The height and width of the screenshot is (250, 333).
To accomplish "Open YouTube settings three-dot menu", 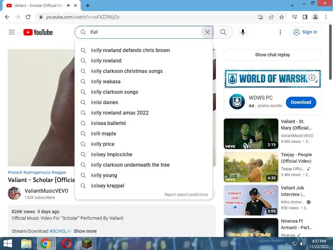I will coord(280,32).
